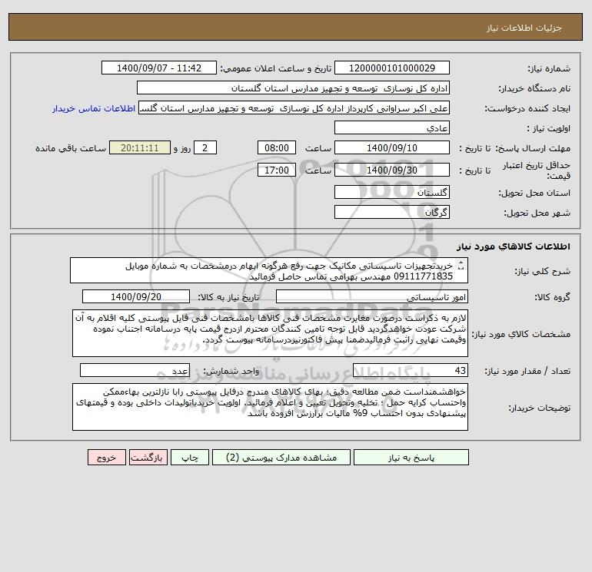Click the remaining days field showing 2
Image resolution: width=592 pixels, height=572 pixels.
pos(205,148)
